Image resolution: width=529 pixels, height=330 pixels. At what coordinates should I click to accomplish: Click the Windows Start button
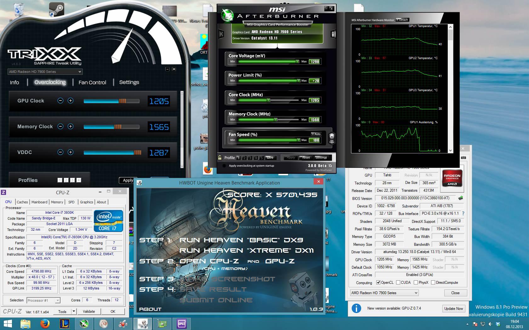pyautogui.click(x=8, y=323)
